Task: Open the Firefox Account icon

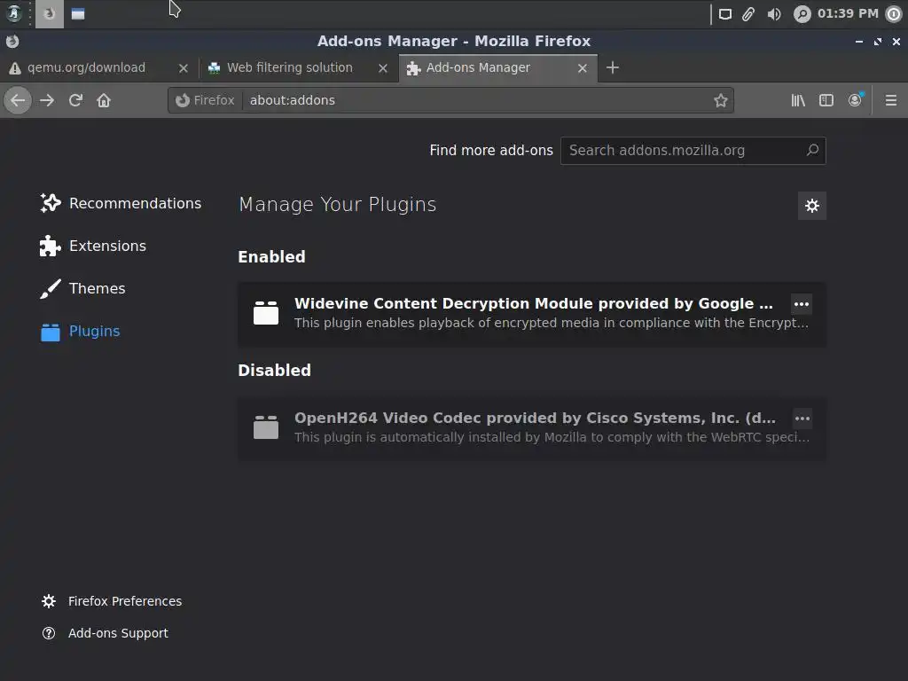Action: (x=855, y=100)
